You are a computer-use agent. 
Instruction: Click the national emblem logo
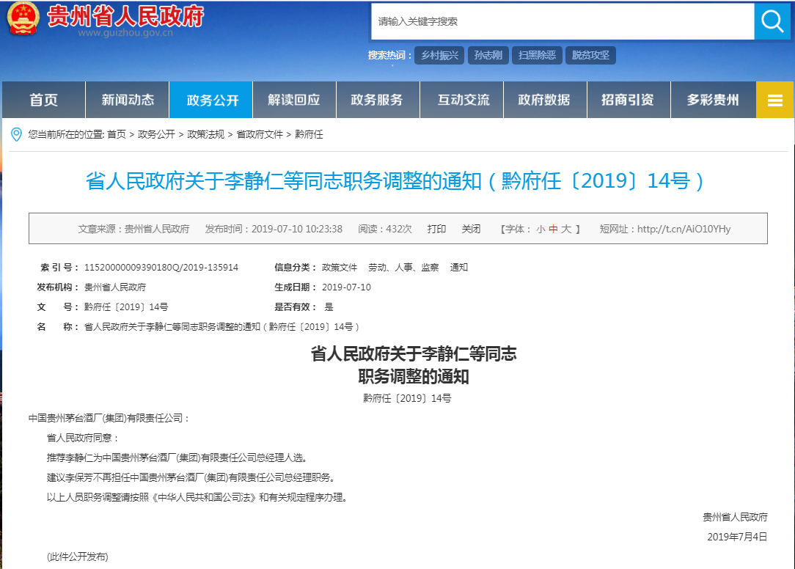(23, 20)
